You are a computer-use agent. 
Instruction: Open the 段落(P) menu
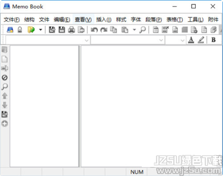coord(154,19)
